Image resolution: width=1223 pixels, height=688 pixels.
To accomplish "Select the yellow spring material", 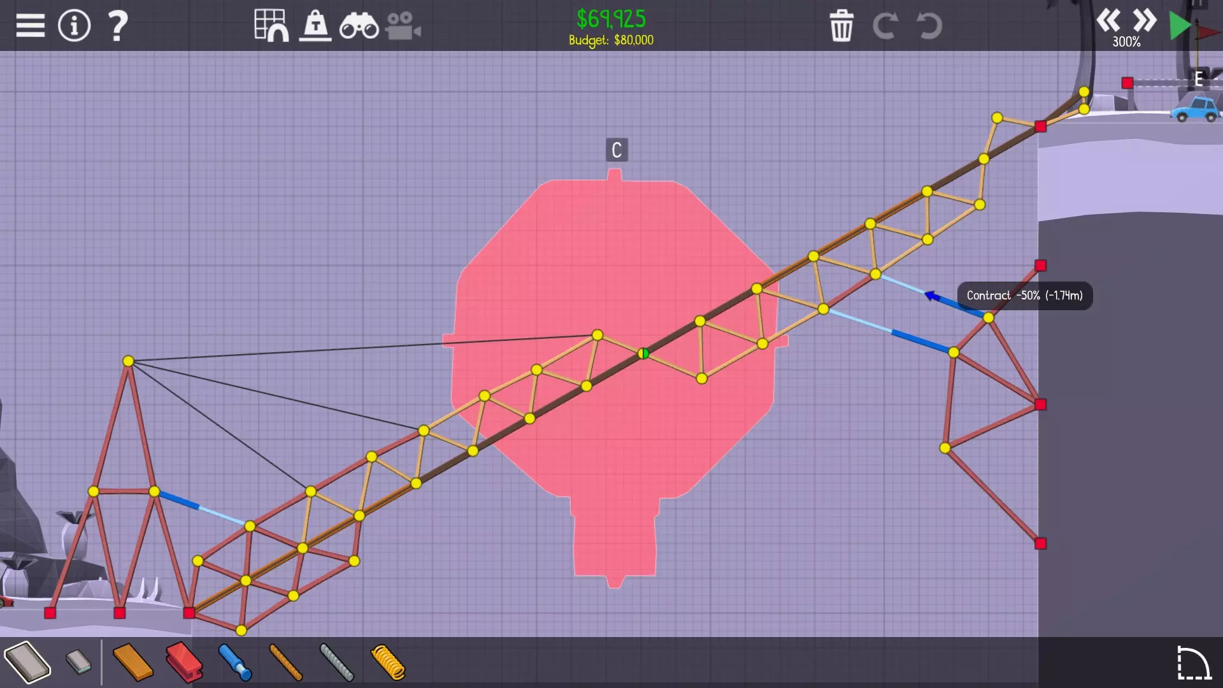I will click(x=388, y=663).
